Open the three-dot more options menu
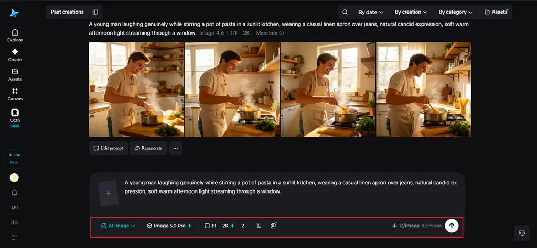 pyautogui.click(x=176, y=148)
